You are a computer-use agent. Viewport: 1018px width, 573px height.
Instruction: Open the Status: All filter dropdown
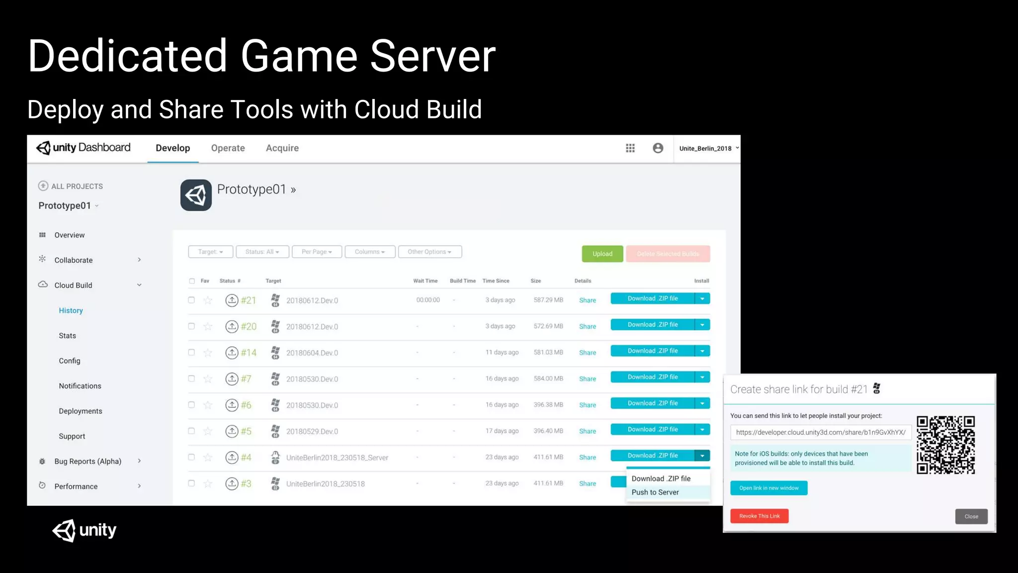pos(262,252)
